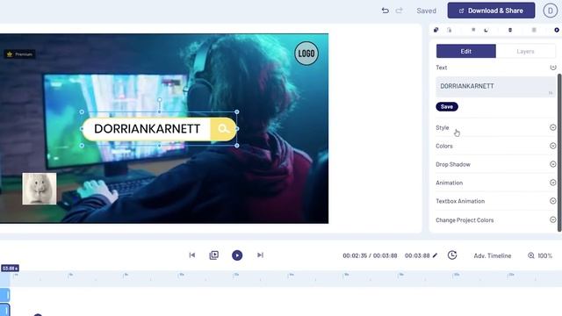This screenshot has height=316, width=562.
Task: Click the 100% zoom level
Action: tap(544, 255)
